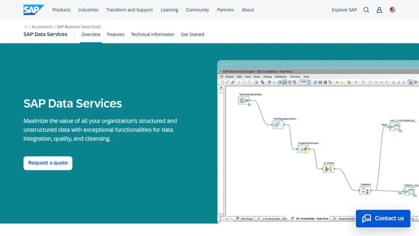
Task: Open the Project menu in Designer
Action: point(230,77)
